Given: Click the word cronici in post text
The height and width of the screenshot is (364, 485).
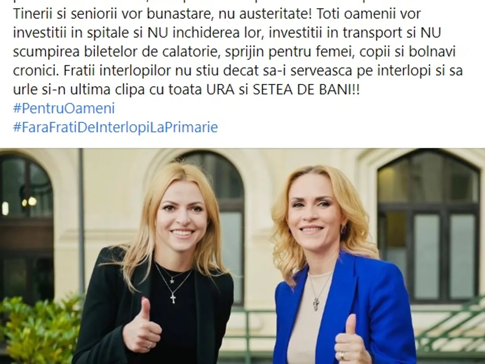Looking at the screenshot, I should click(36, 70).
